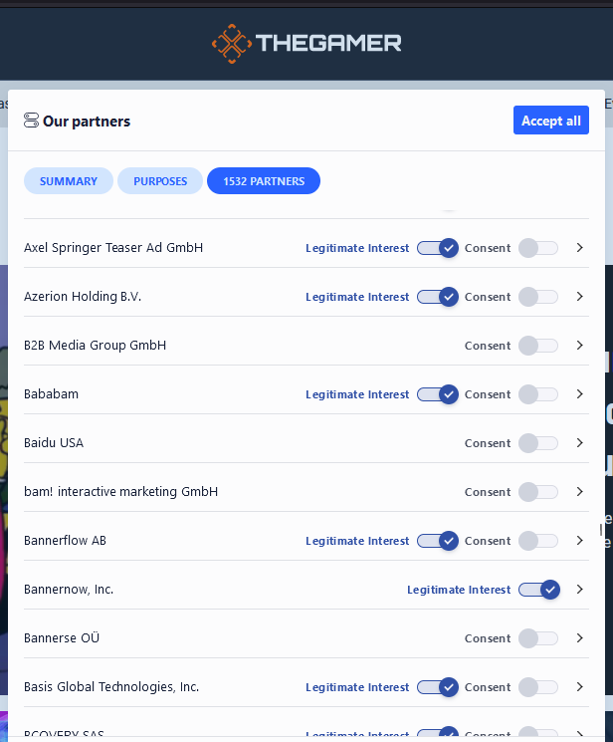The height and width of the screenshot is (742, 613).
Task: Click Consent label for Baidu USA
Action: click(488, 443)
